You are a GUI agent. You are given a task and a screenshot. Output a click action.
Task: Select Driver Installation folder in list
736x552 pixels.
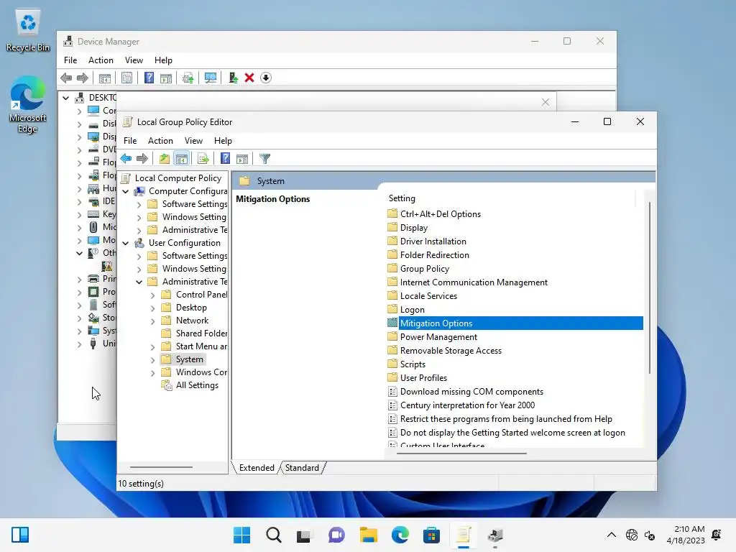coord(433,241)
